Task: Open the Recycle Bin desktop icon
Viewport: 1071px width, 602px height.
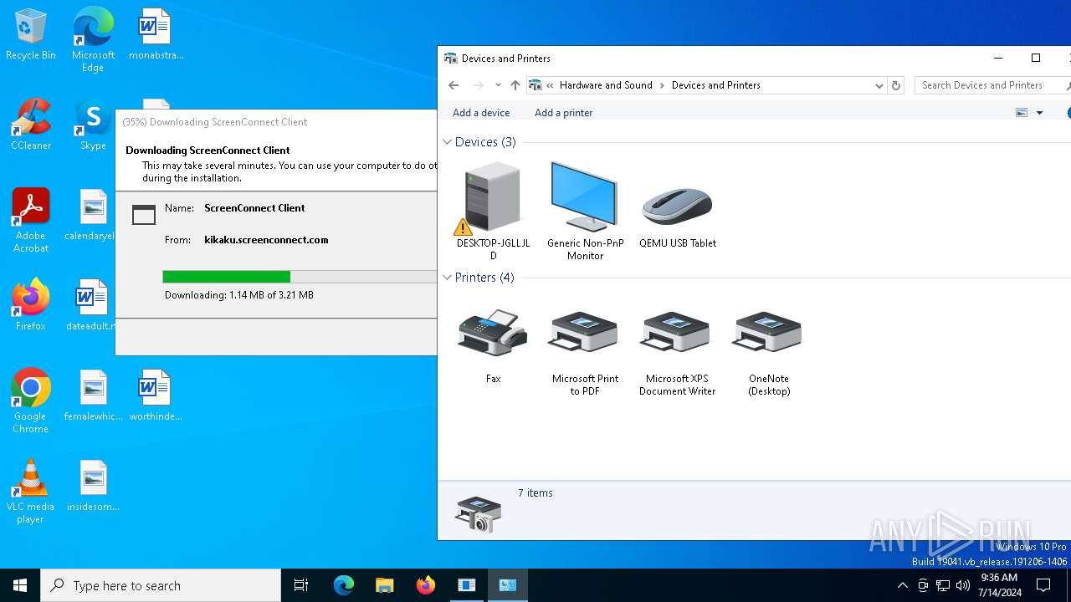Action: click(31, 35)
